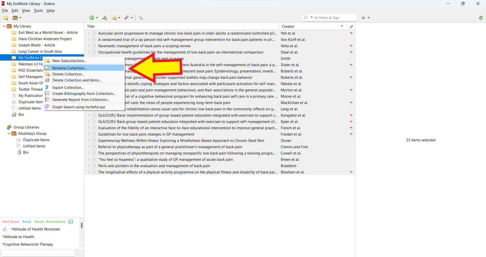Click the attachment column paperclip header
This screenshot has width=486, height=257.
351,26
